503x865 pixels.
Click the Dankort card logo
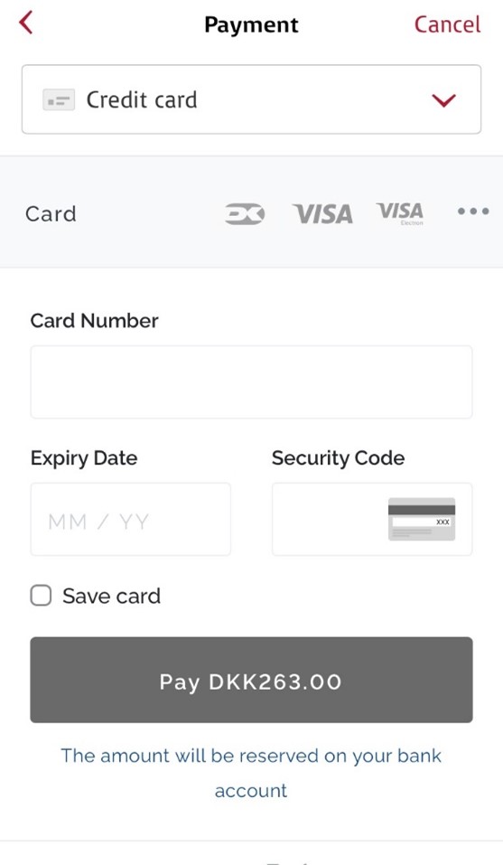click(x=245, y=213)
